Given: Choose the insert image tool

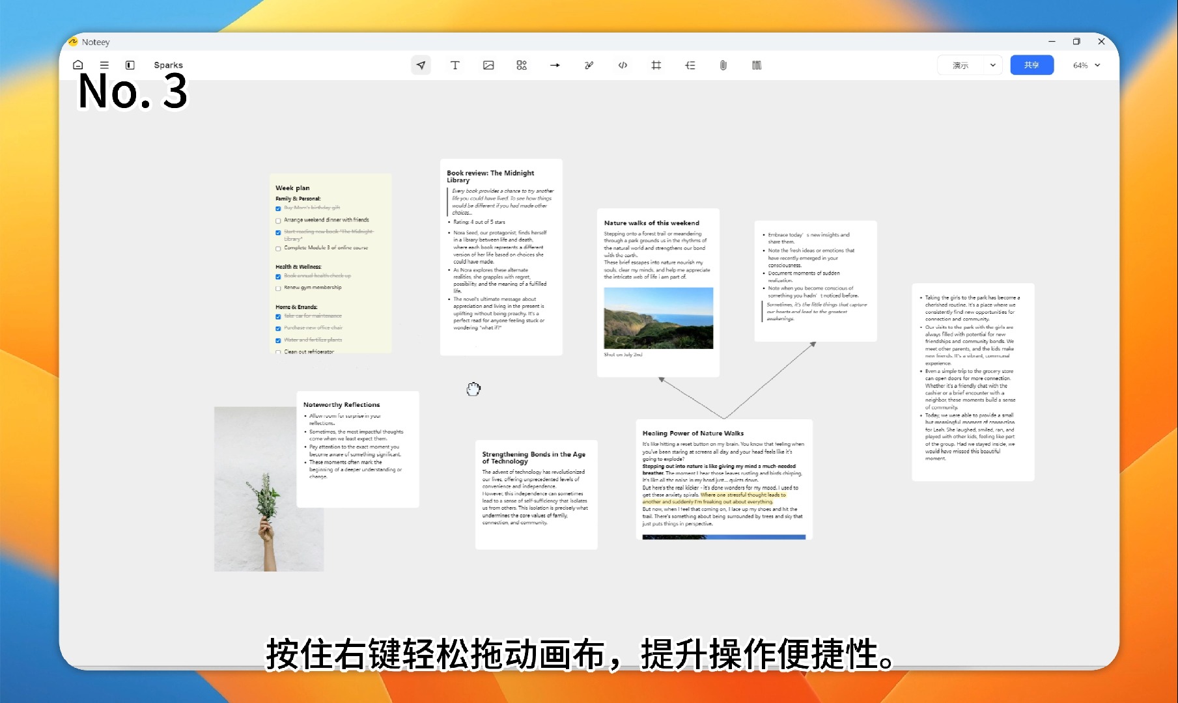Looking at the screenshot, I should 488,65.
